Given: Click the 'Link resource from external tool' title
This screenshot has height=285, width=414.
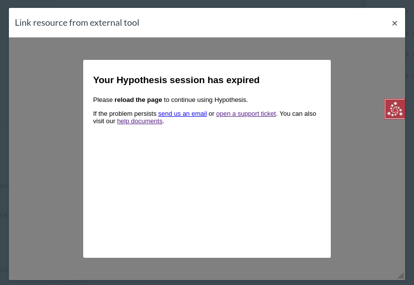Looking at the screenshot, I should [77, 23].
